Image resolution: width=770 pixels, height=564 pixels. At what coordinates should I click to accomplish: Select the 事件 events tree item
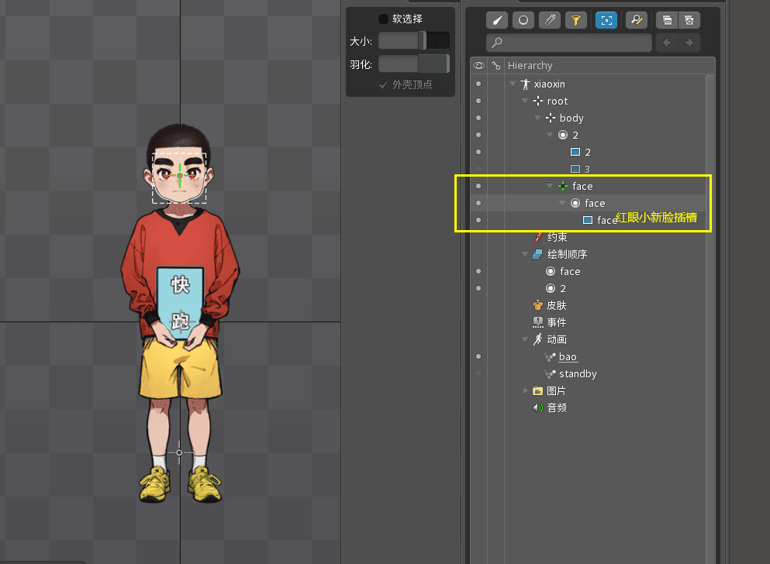pos(556,322)
